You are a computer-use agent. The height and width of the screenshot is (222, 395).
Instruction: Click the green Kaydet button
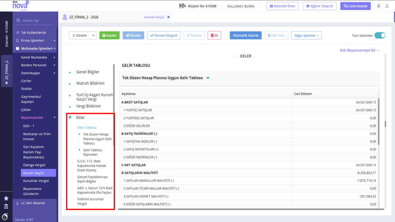(109, 35)
